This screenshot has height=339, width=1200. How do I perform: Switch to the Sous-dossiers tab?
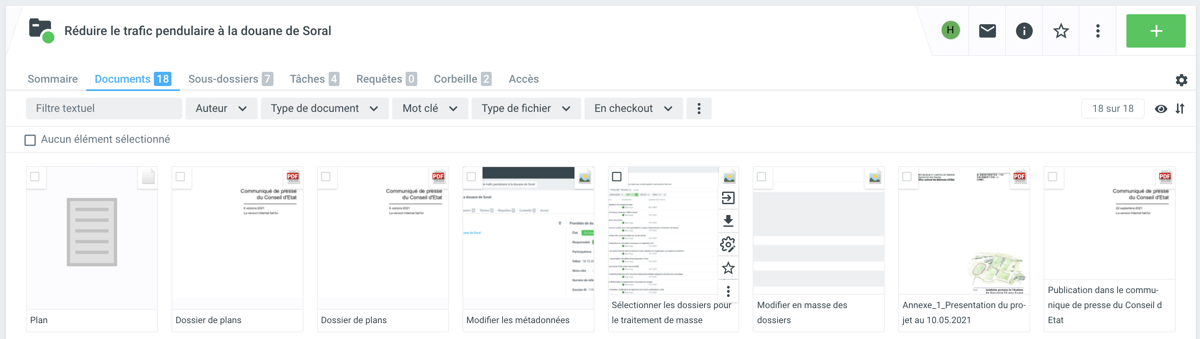[x=230, y=79]
